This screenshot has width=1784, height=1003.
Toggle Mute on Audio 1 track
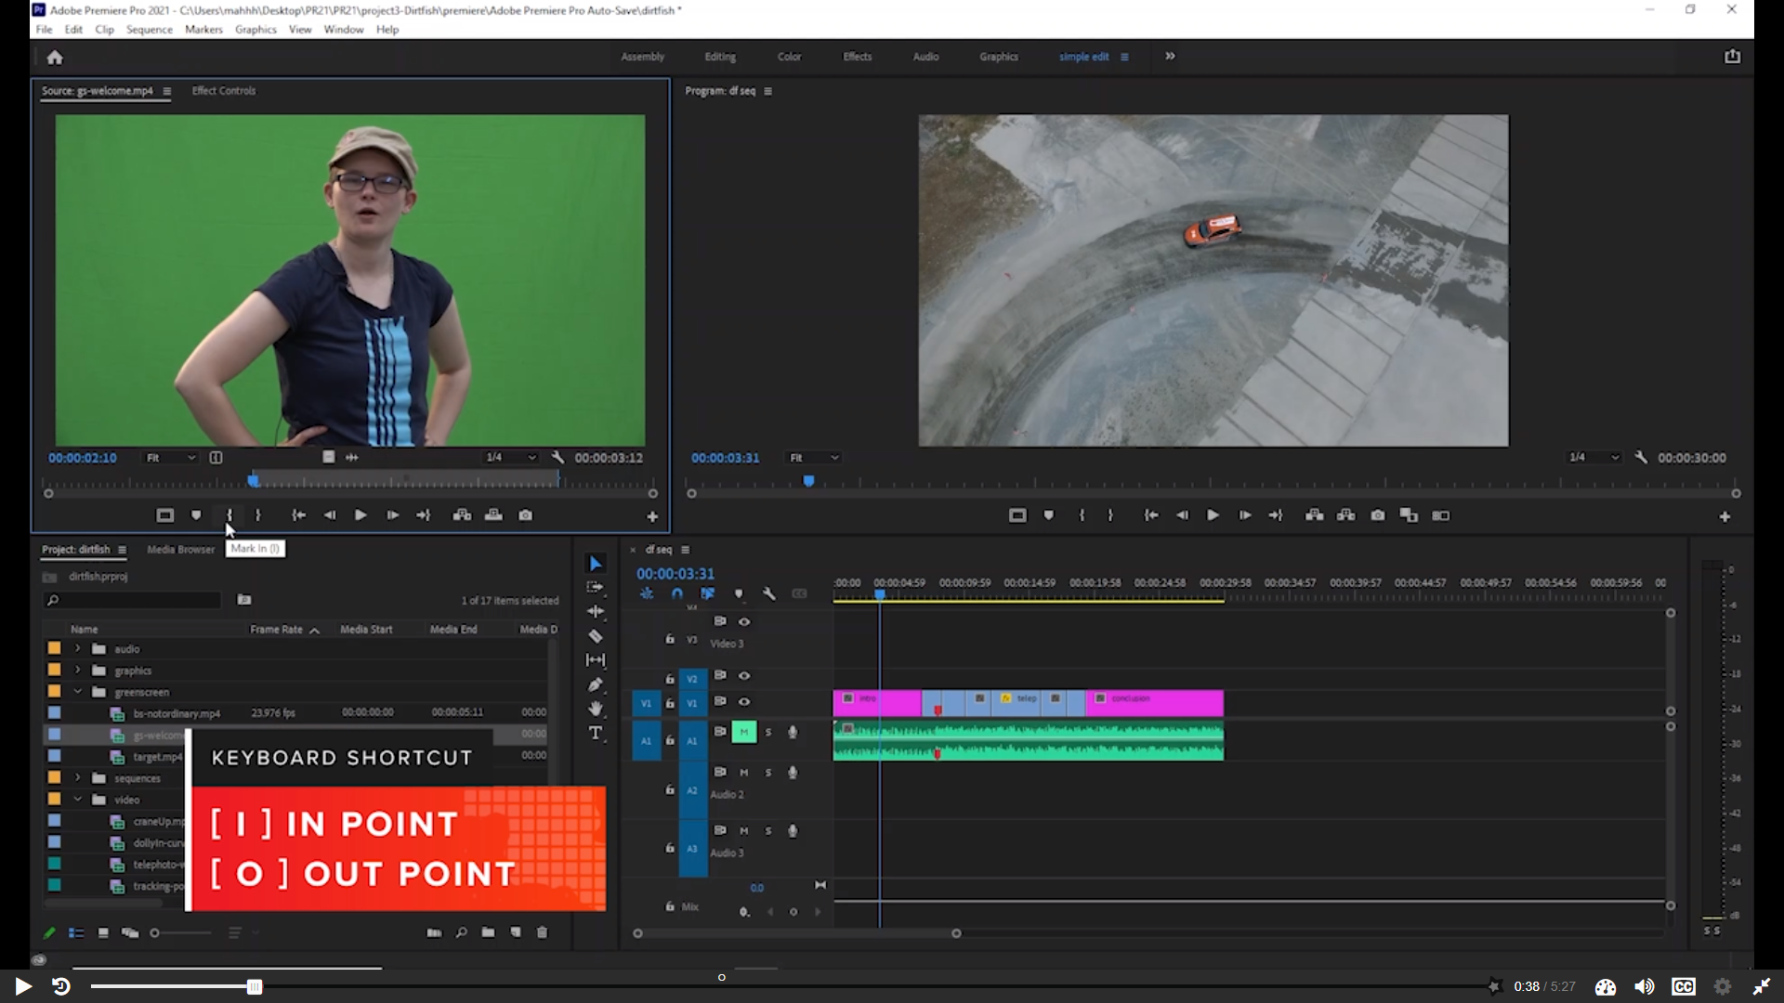[744, 732]
